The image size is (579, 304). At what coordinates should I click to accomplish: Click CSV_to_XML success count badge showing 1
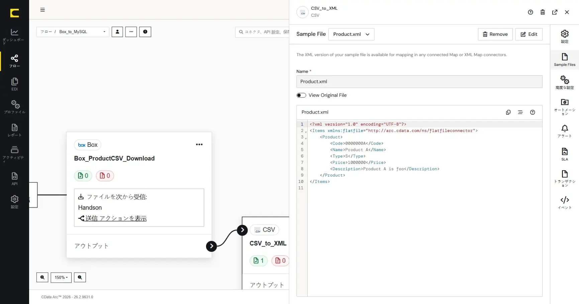tap(259, 261)
